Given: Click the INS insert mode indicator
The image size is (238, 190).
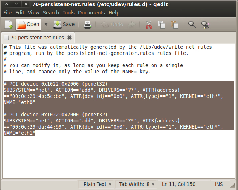Looking at the screenshot, I should pos(219,184).
